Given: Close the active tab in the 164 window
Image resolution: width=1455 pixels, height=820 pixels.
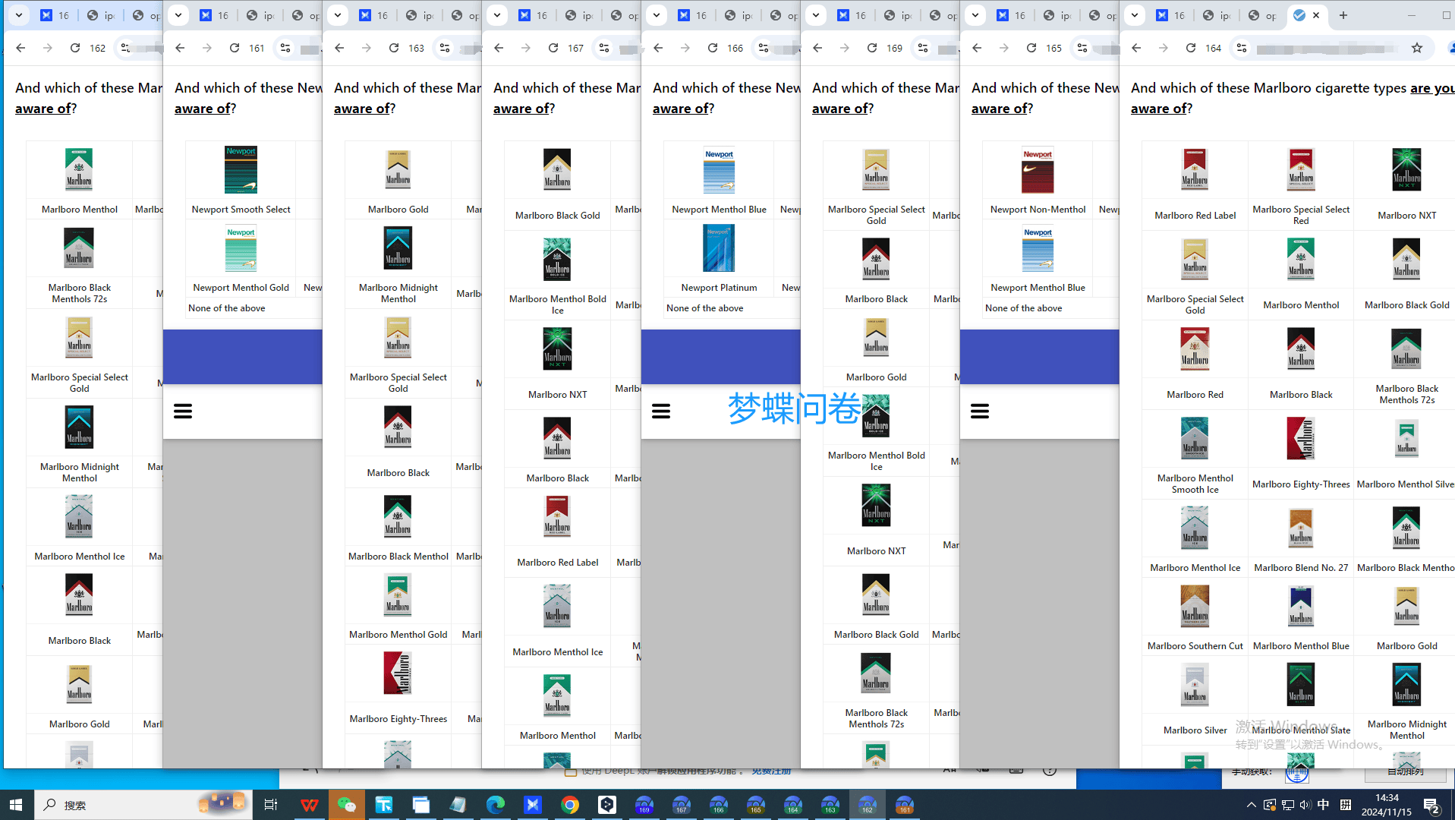Looking at the screenshot, I should coord(1316,15).
